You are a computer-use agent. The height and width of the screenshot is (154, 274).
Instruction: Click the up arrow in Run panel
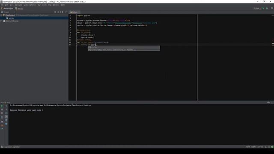[x=6, y=106]
